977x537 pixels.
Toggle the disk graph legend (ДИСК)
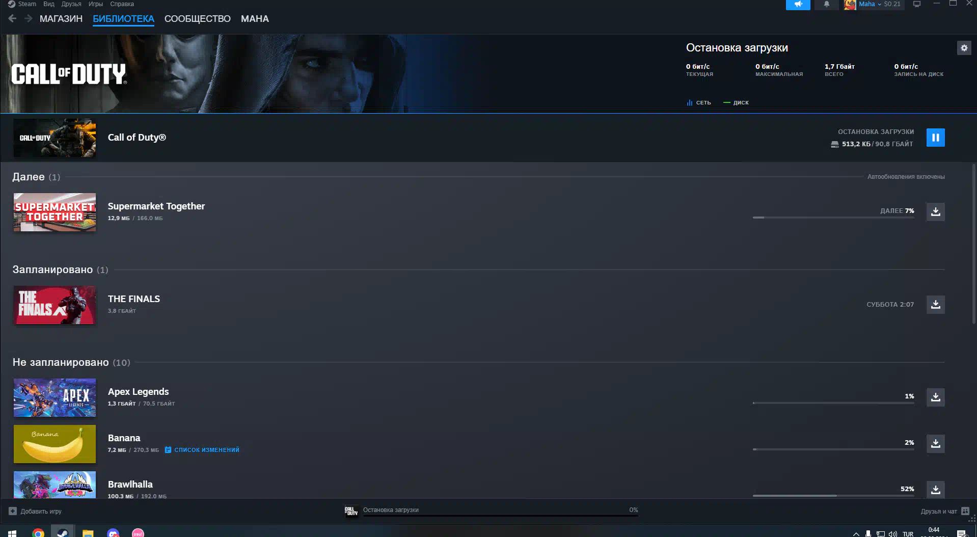[x=736, y=103]
